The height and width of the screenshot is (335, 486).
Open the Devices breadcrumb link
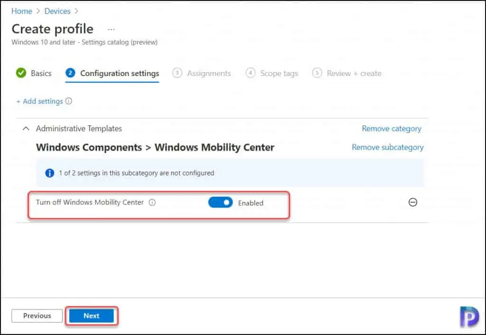point(57,11)
